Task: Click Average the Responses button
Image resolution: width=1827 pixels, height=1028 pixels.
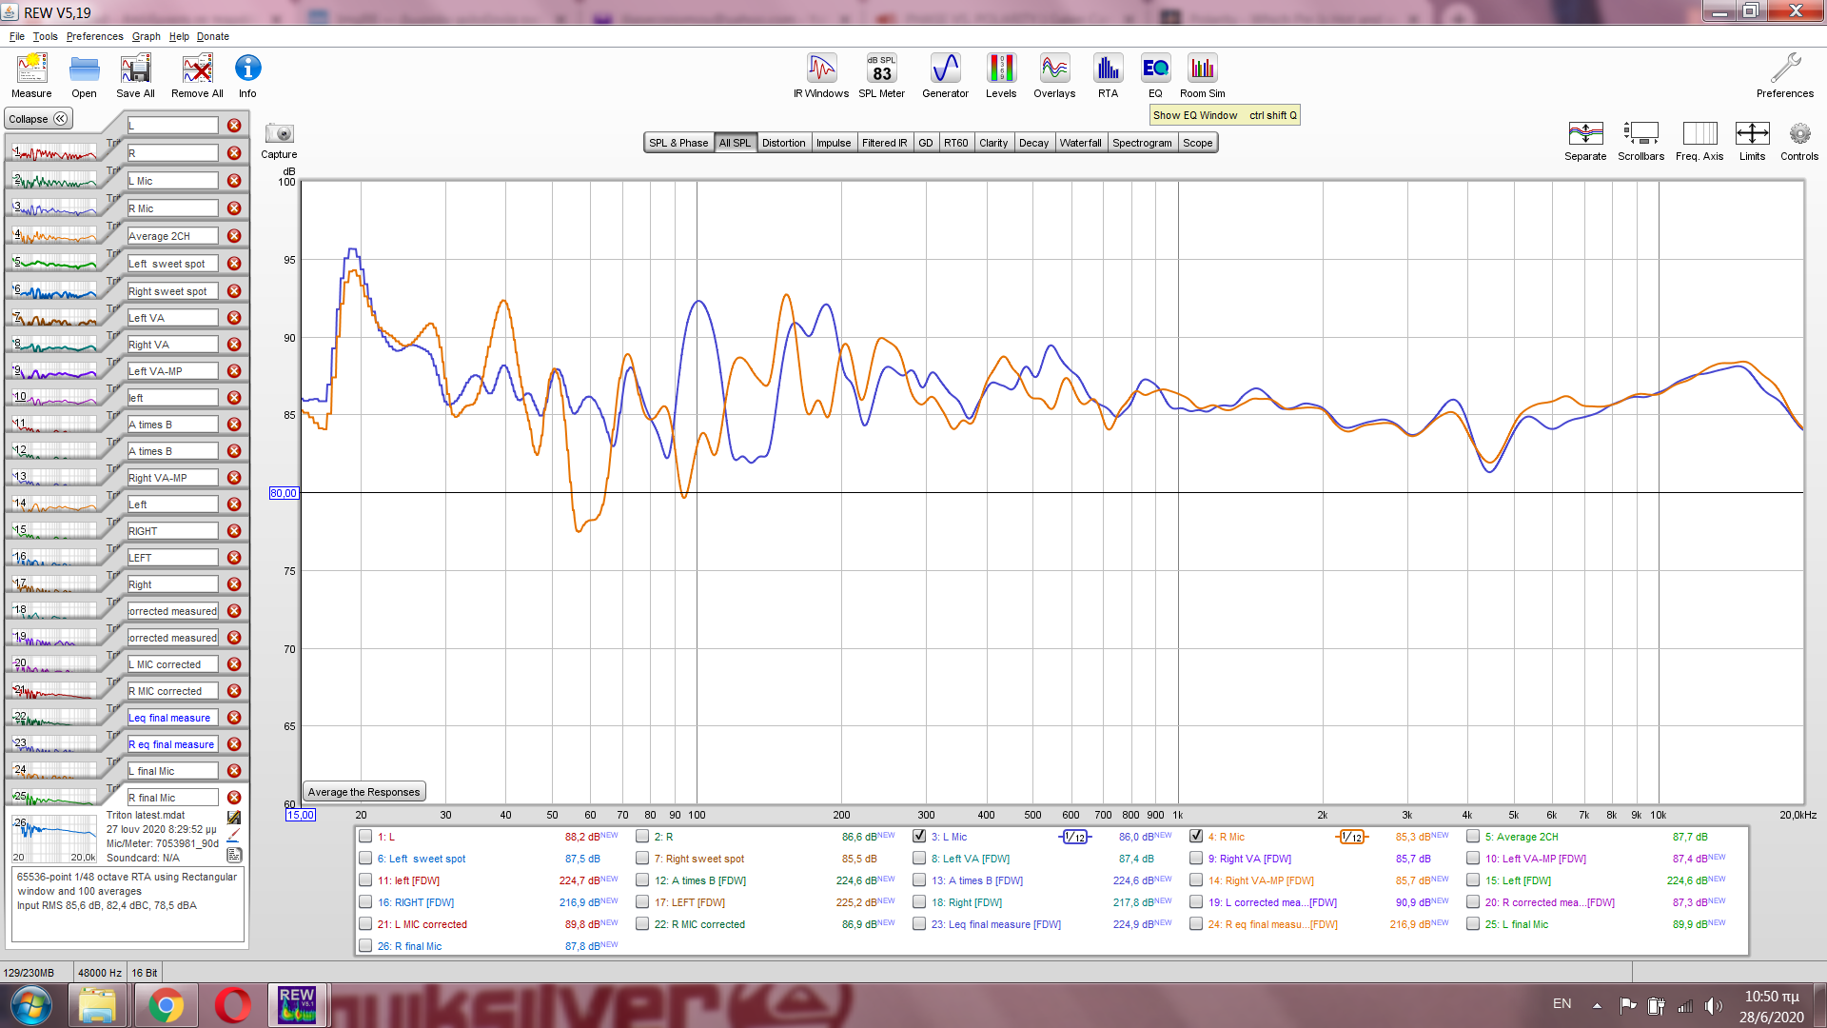Action: click(363, 792)
